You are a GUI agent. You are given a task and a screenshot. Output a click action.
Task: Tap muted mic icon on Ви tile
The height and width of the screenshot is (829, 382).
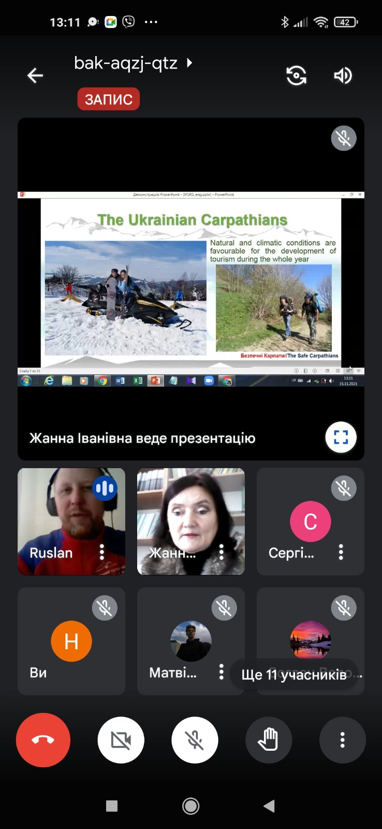(x=105, y=608)
